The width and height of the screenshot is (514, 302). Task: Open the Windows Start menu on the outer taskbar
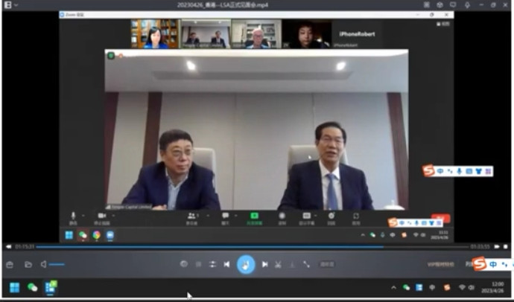[14, 288]
